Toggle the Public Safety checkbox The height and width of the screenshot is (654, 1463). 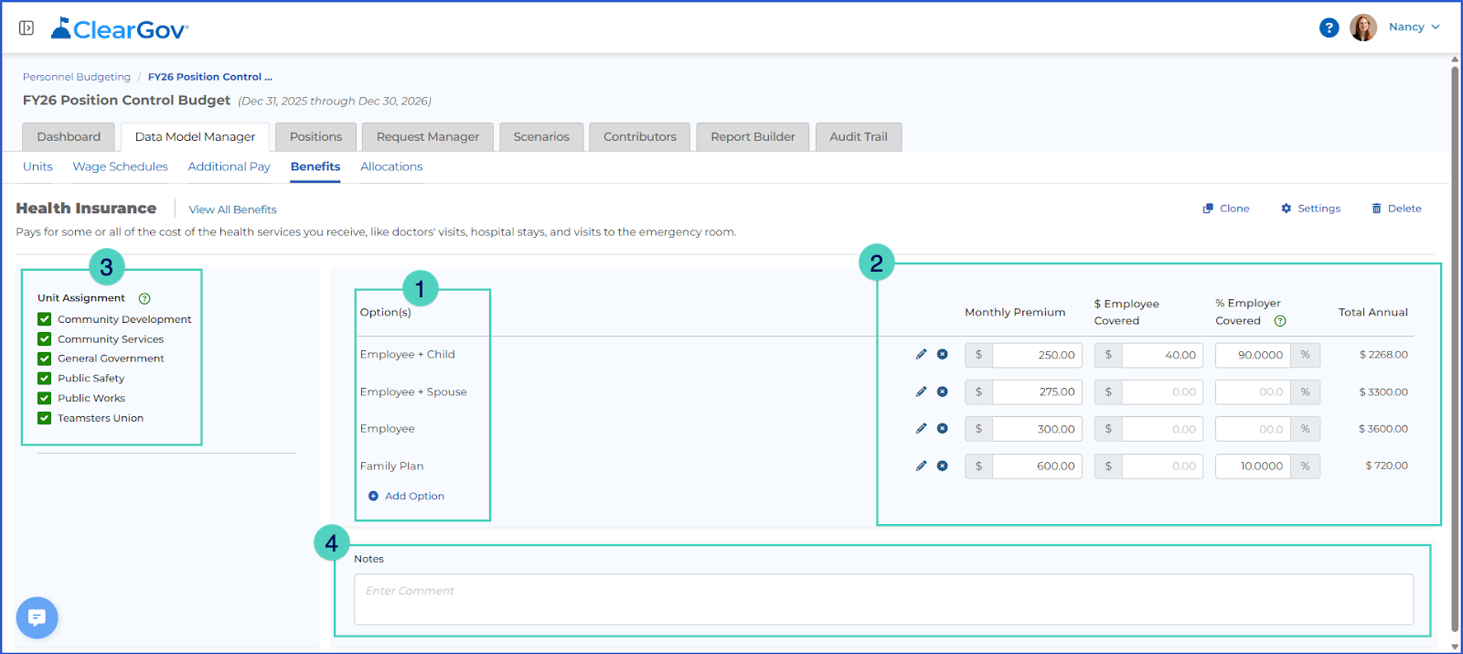click(44, 378)
